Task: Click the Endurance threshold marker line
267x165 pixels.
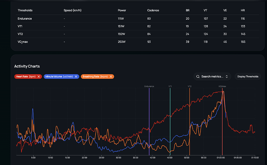Action: click(x=149, y=121)
